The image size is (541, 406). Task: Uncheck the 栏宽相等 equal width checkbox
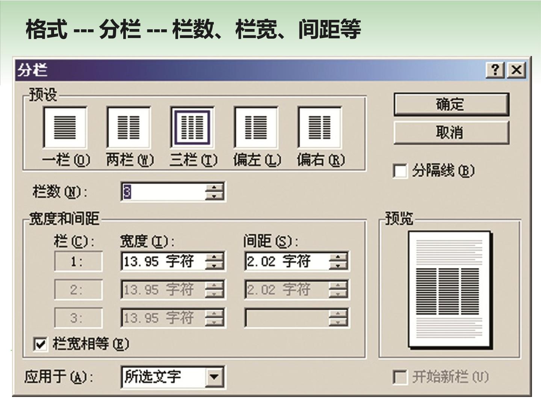point(40,344)
